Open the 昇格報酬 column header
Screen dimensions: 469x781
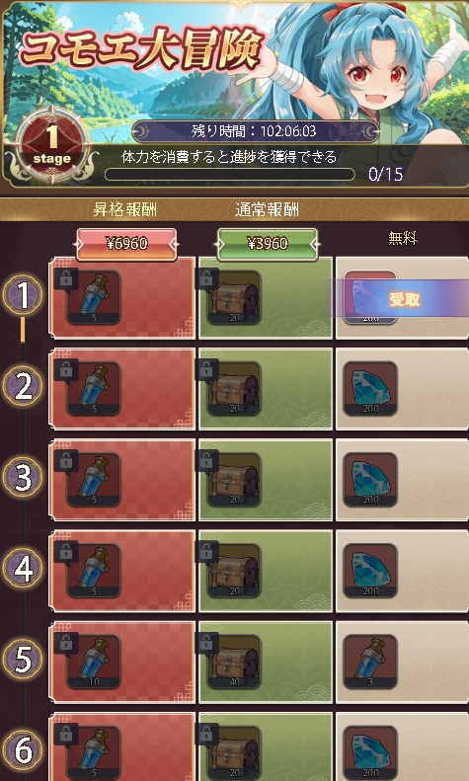click(x=124, y=209)
